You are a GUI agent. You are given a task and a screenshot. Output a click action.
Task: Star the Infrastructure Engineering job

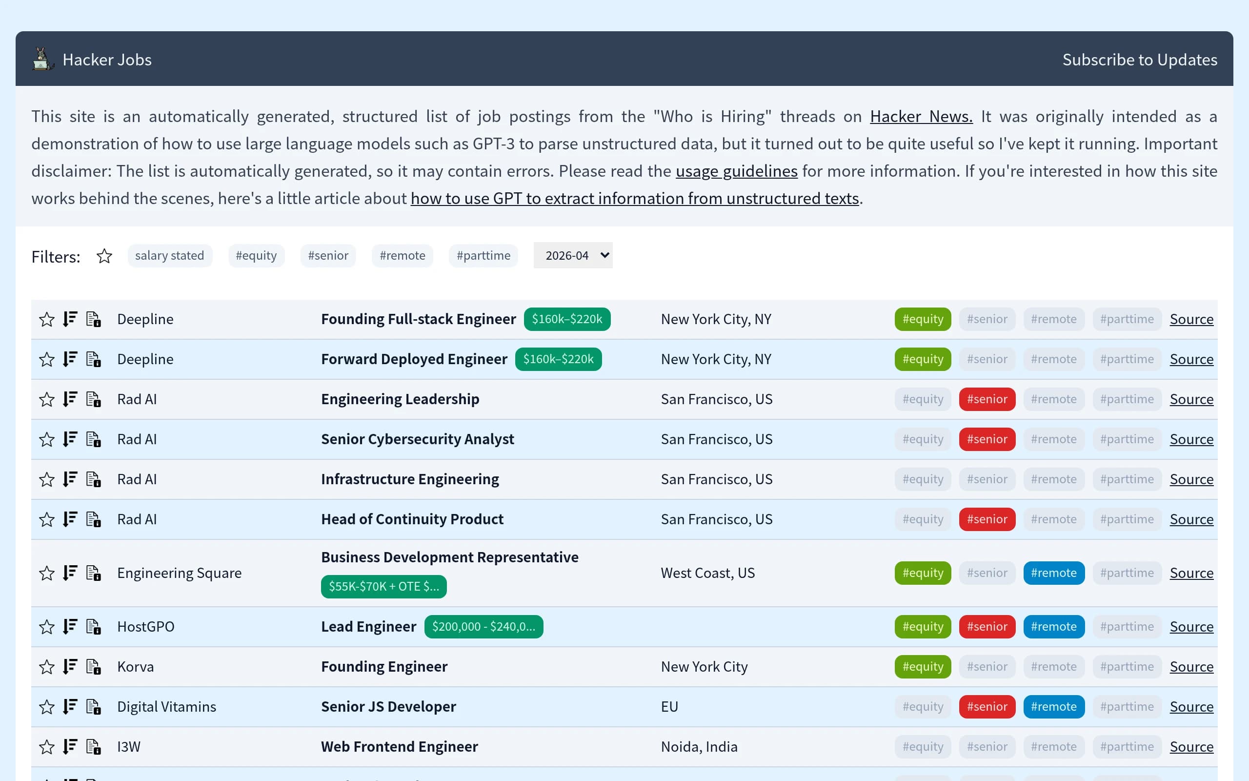47,479
